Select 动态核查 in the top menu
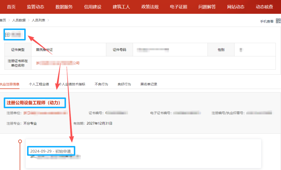Viewport: 281px width, 170px height. pyautogui.click(x=264, y=7)
